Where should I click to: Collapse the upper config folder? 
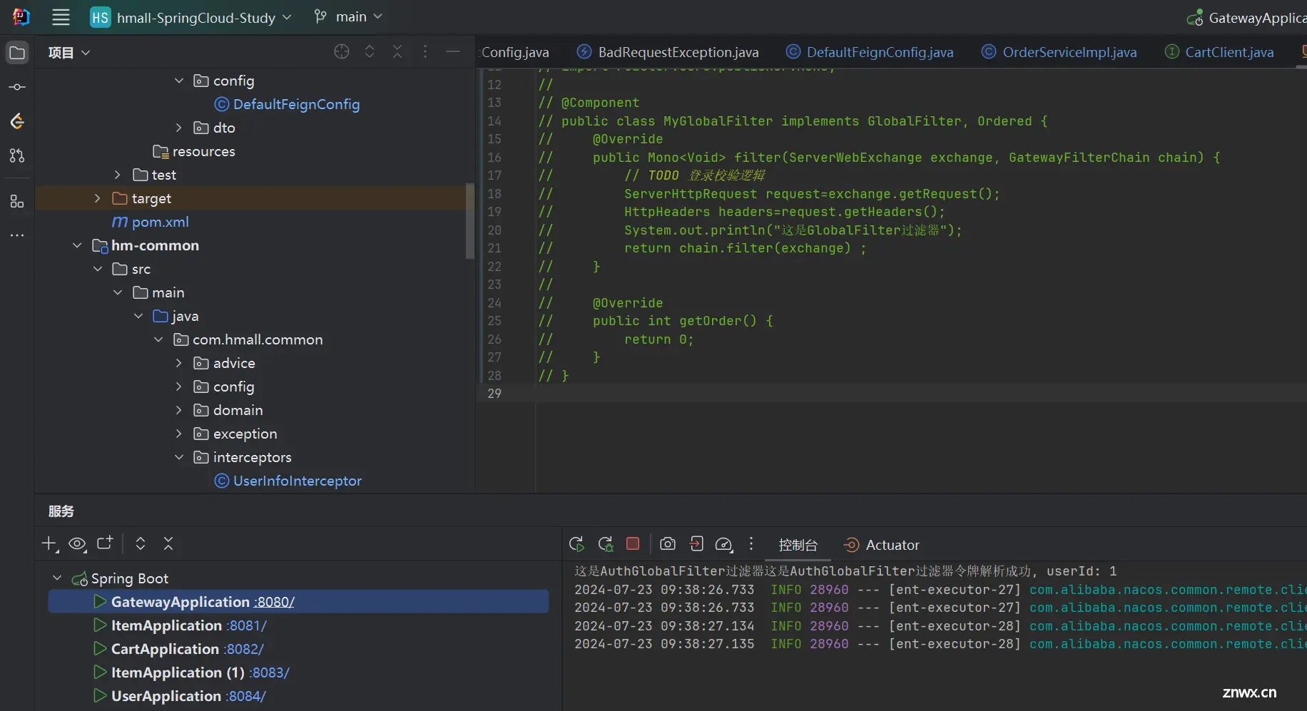(179, 81)
